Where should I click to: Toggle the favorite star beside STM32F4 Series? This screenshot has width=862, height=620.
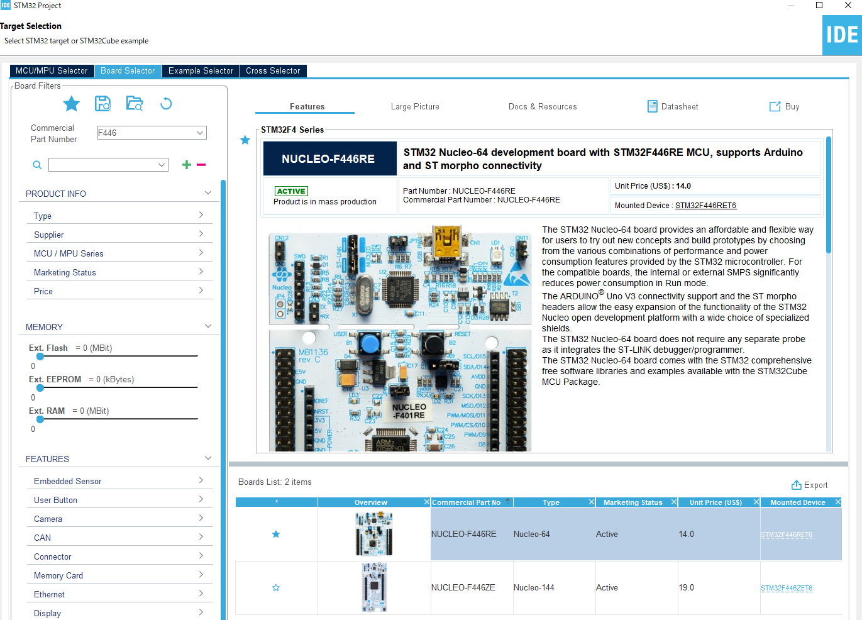click(245, 140)
